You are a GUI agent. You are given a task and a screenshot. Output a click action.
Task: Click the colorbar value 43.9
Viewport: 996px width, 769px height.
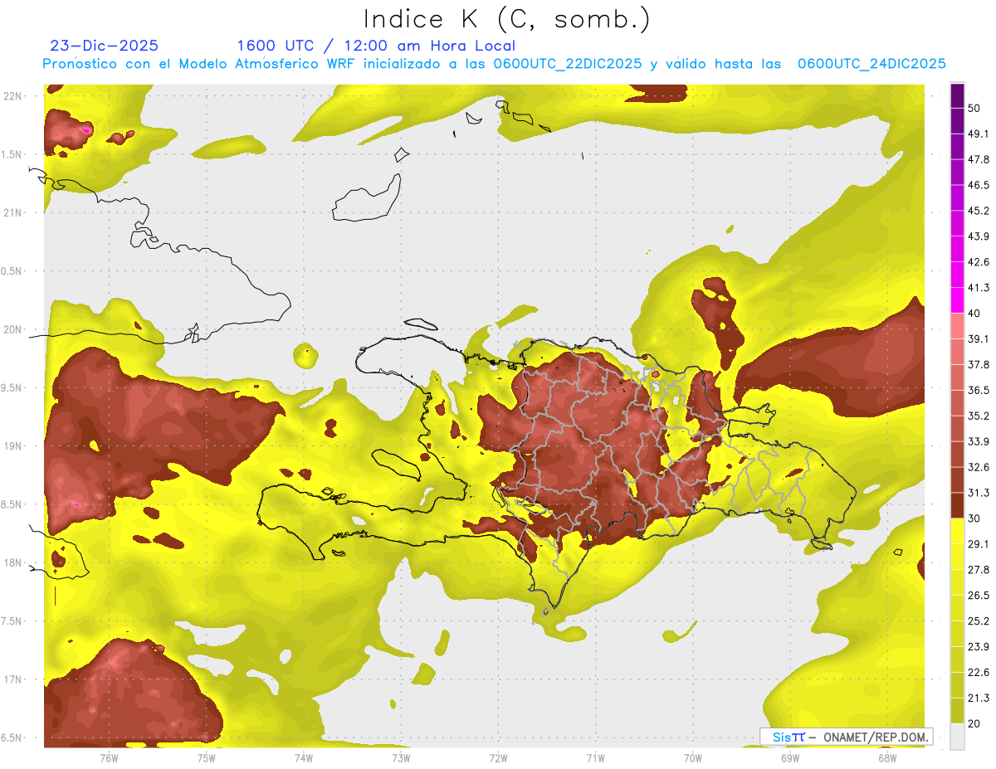(979, 236)
